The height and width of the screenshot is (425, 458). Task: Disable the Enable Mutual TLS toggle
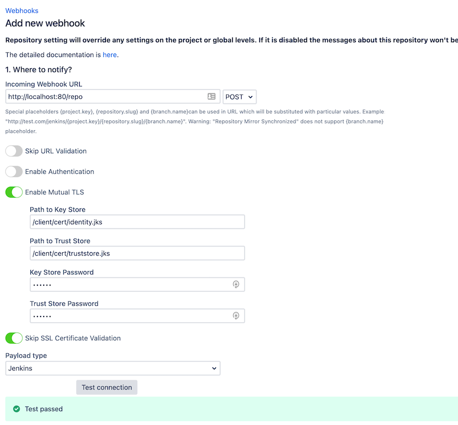pyautogui.click(x=14, y=192)
